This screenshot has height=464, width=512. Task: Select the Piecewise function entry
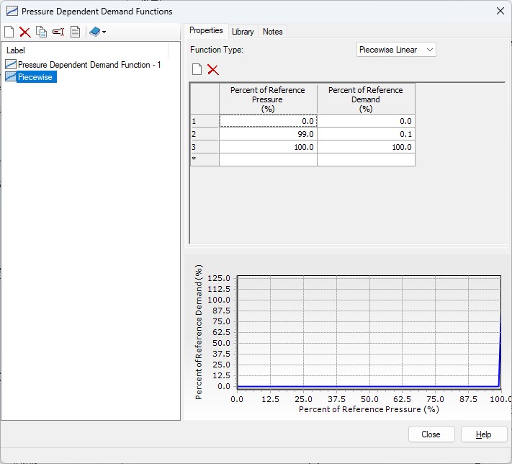coord(35,77)
